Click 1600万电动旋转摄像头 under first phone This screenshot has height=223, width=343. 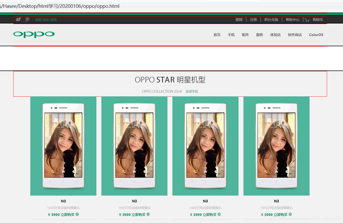[63, 208]
